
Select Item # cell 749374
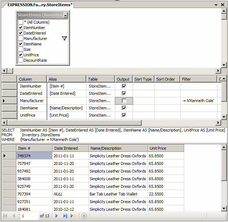[34, 156]
